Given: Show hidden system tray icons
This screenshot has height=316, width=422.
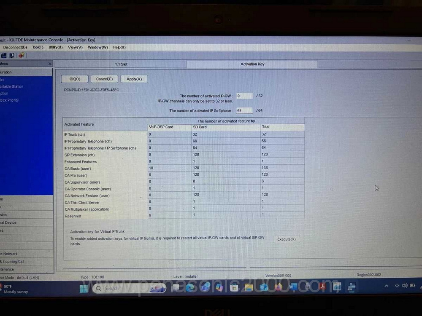Looking at the screenshot, I should pyautogui.click(x=386, y=286).
